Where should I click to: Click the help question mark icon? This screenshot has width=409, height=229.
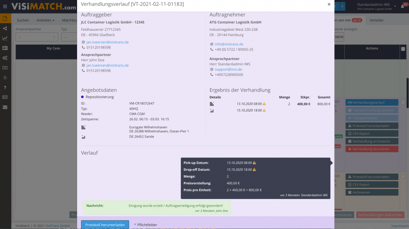coord(5,88)
